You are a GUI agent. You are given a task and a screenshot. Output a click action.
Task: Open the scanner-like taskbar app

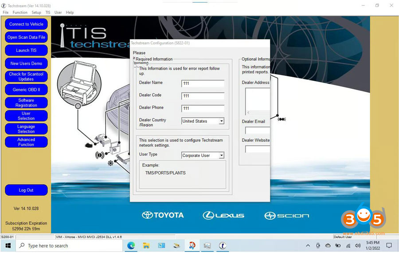tap(177, 245)
